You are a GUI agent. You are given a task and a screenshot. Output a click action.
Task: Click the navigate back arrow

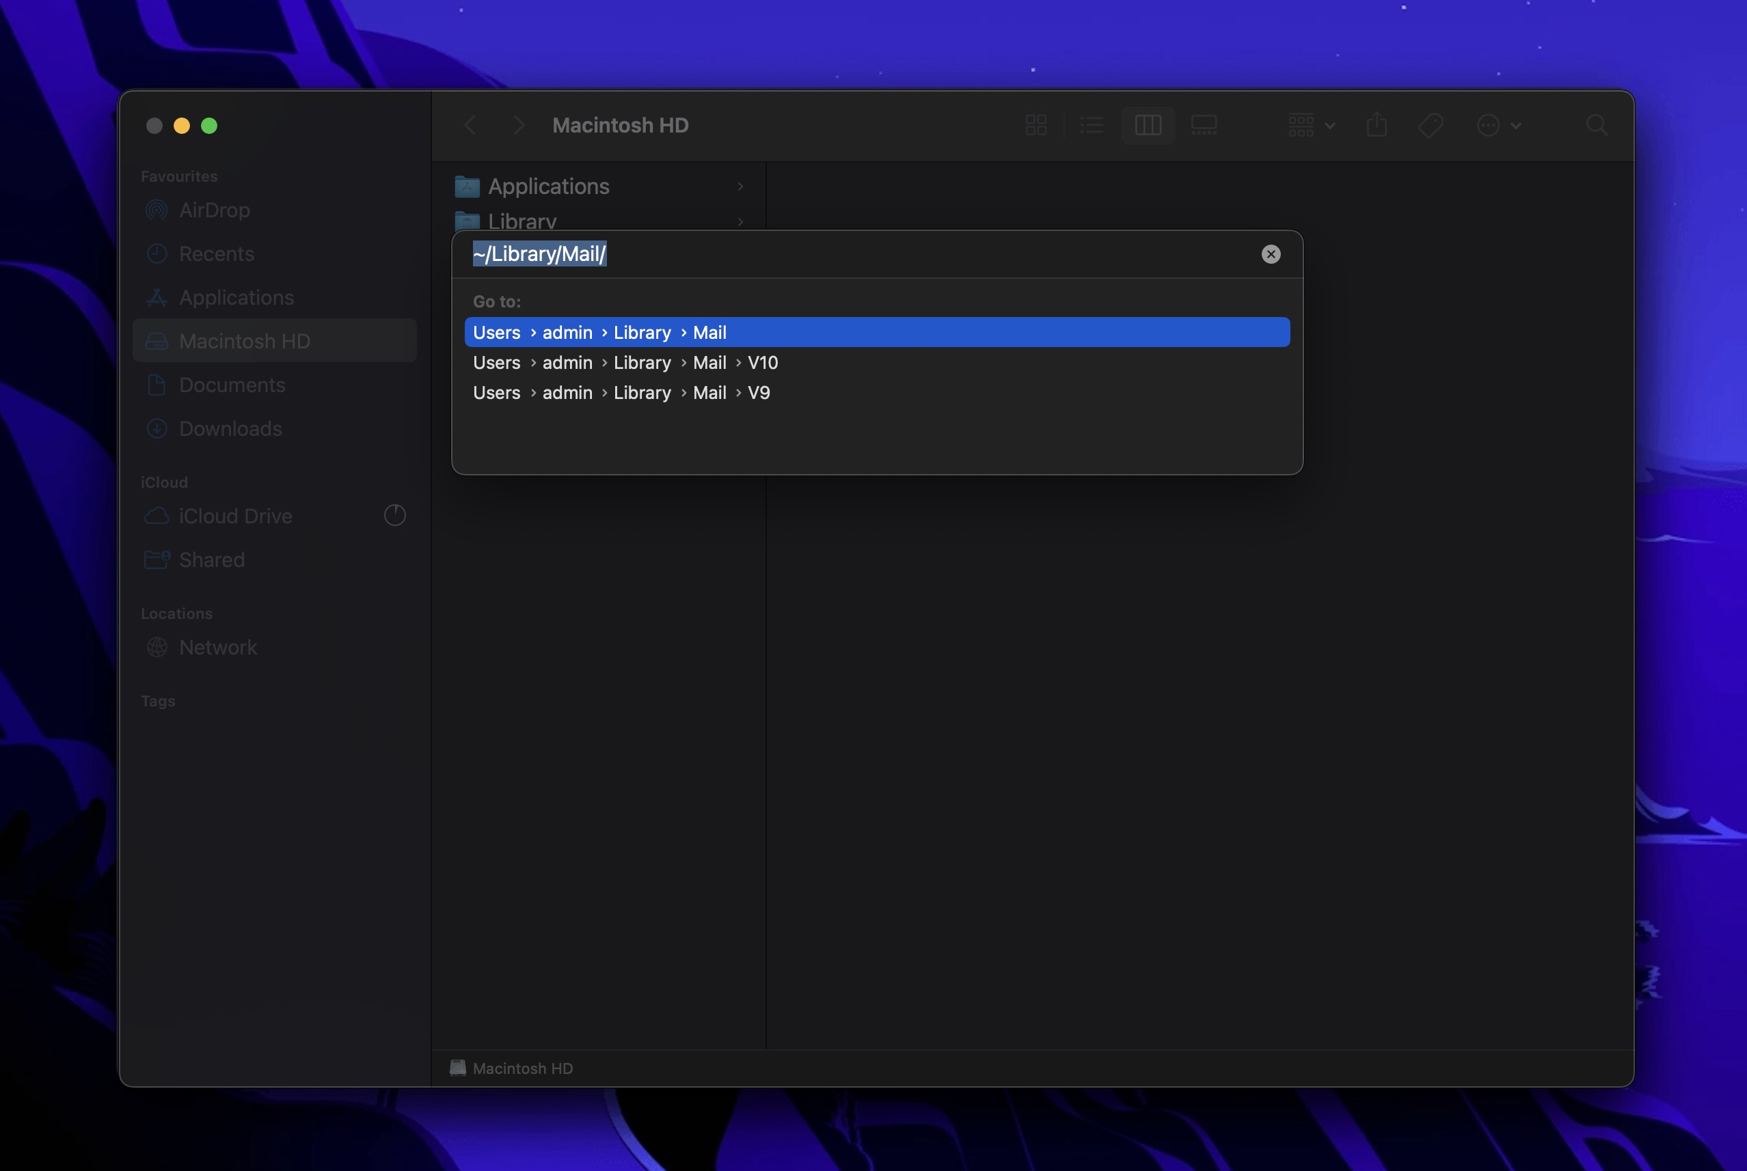[x=470, y=124]
